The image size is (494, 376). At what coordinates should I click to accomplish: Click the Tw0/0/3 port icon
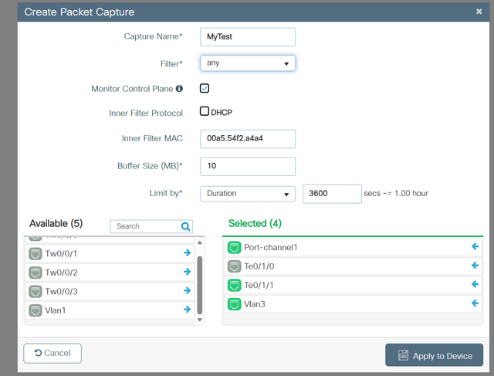coord(36,292)
